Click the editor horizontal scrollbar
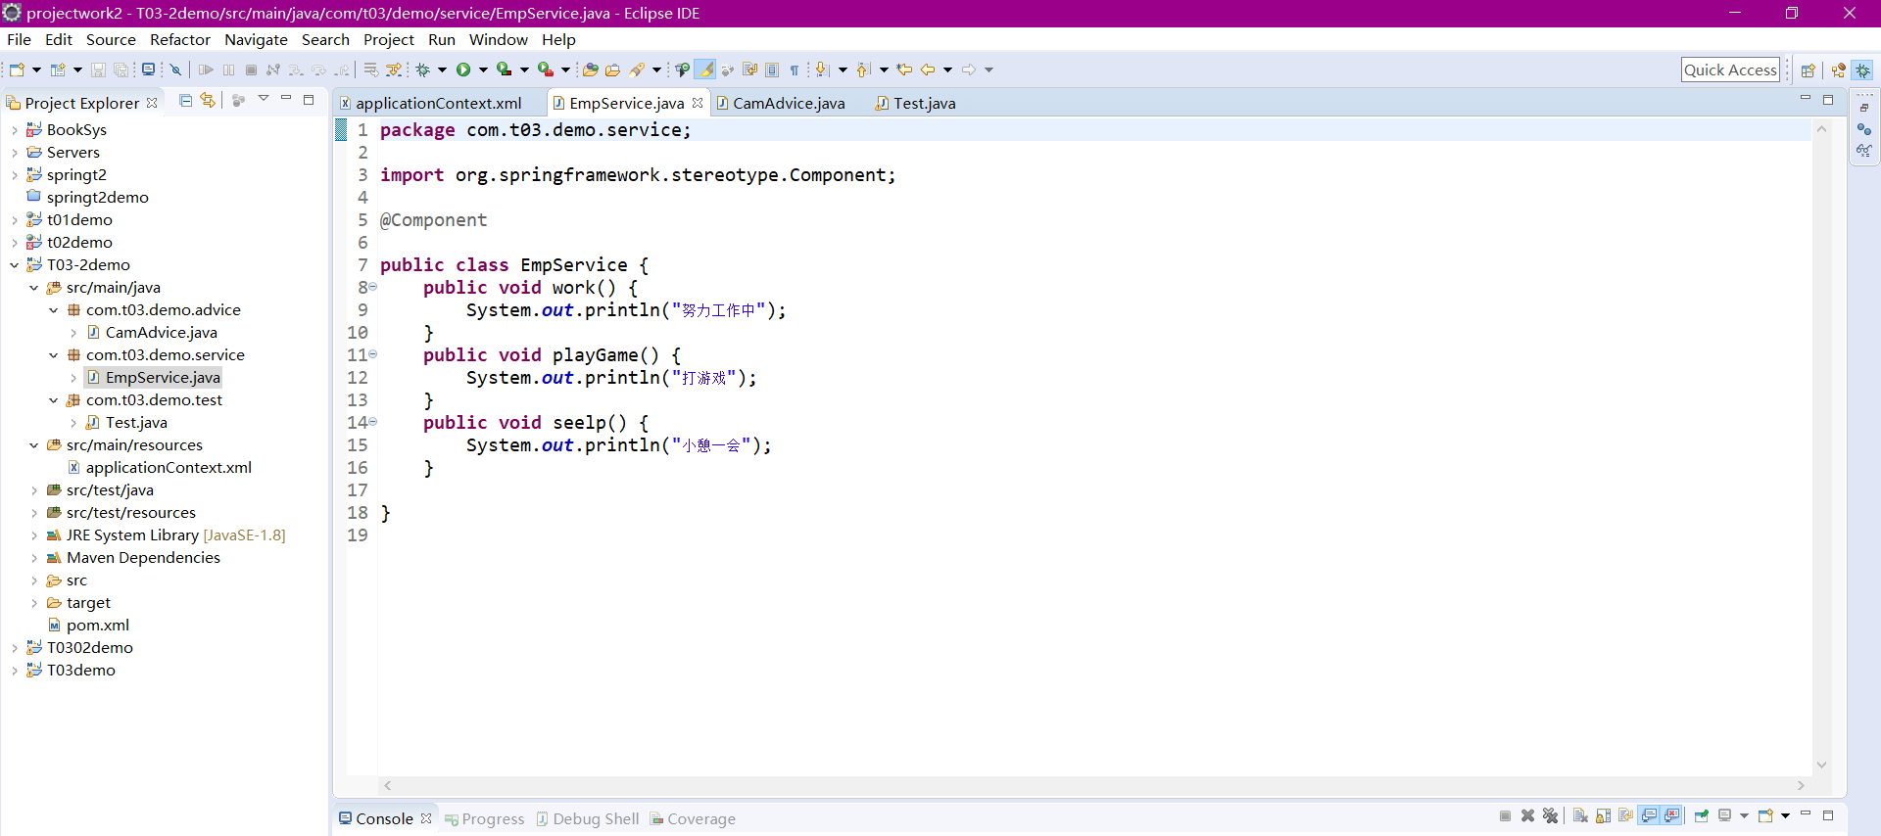 coord(1093,785)
